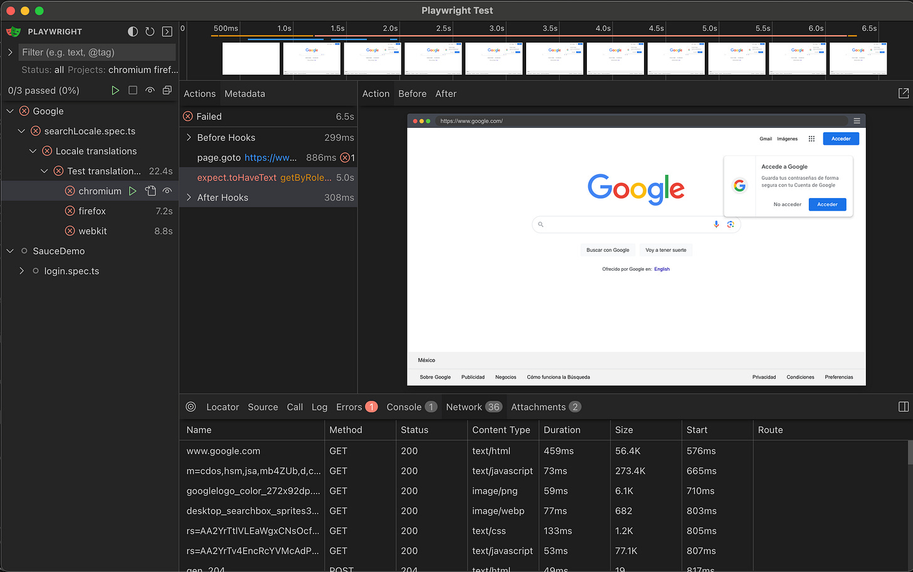Click the 3.0s timeline marker
Viewport: 913px width, 572px height.
tap(497, 28)
